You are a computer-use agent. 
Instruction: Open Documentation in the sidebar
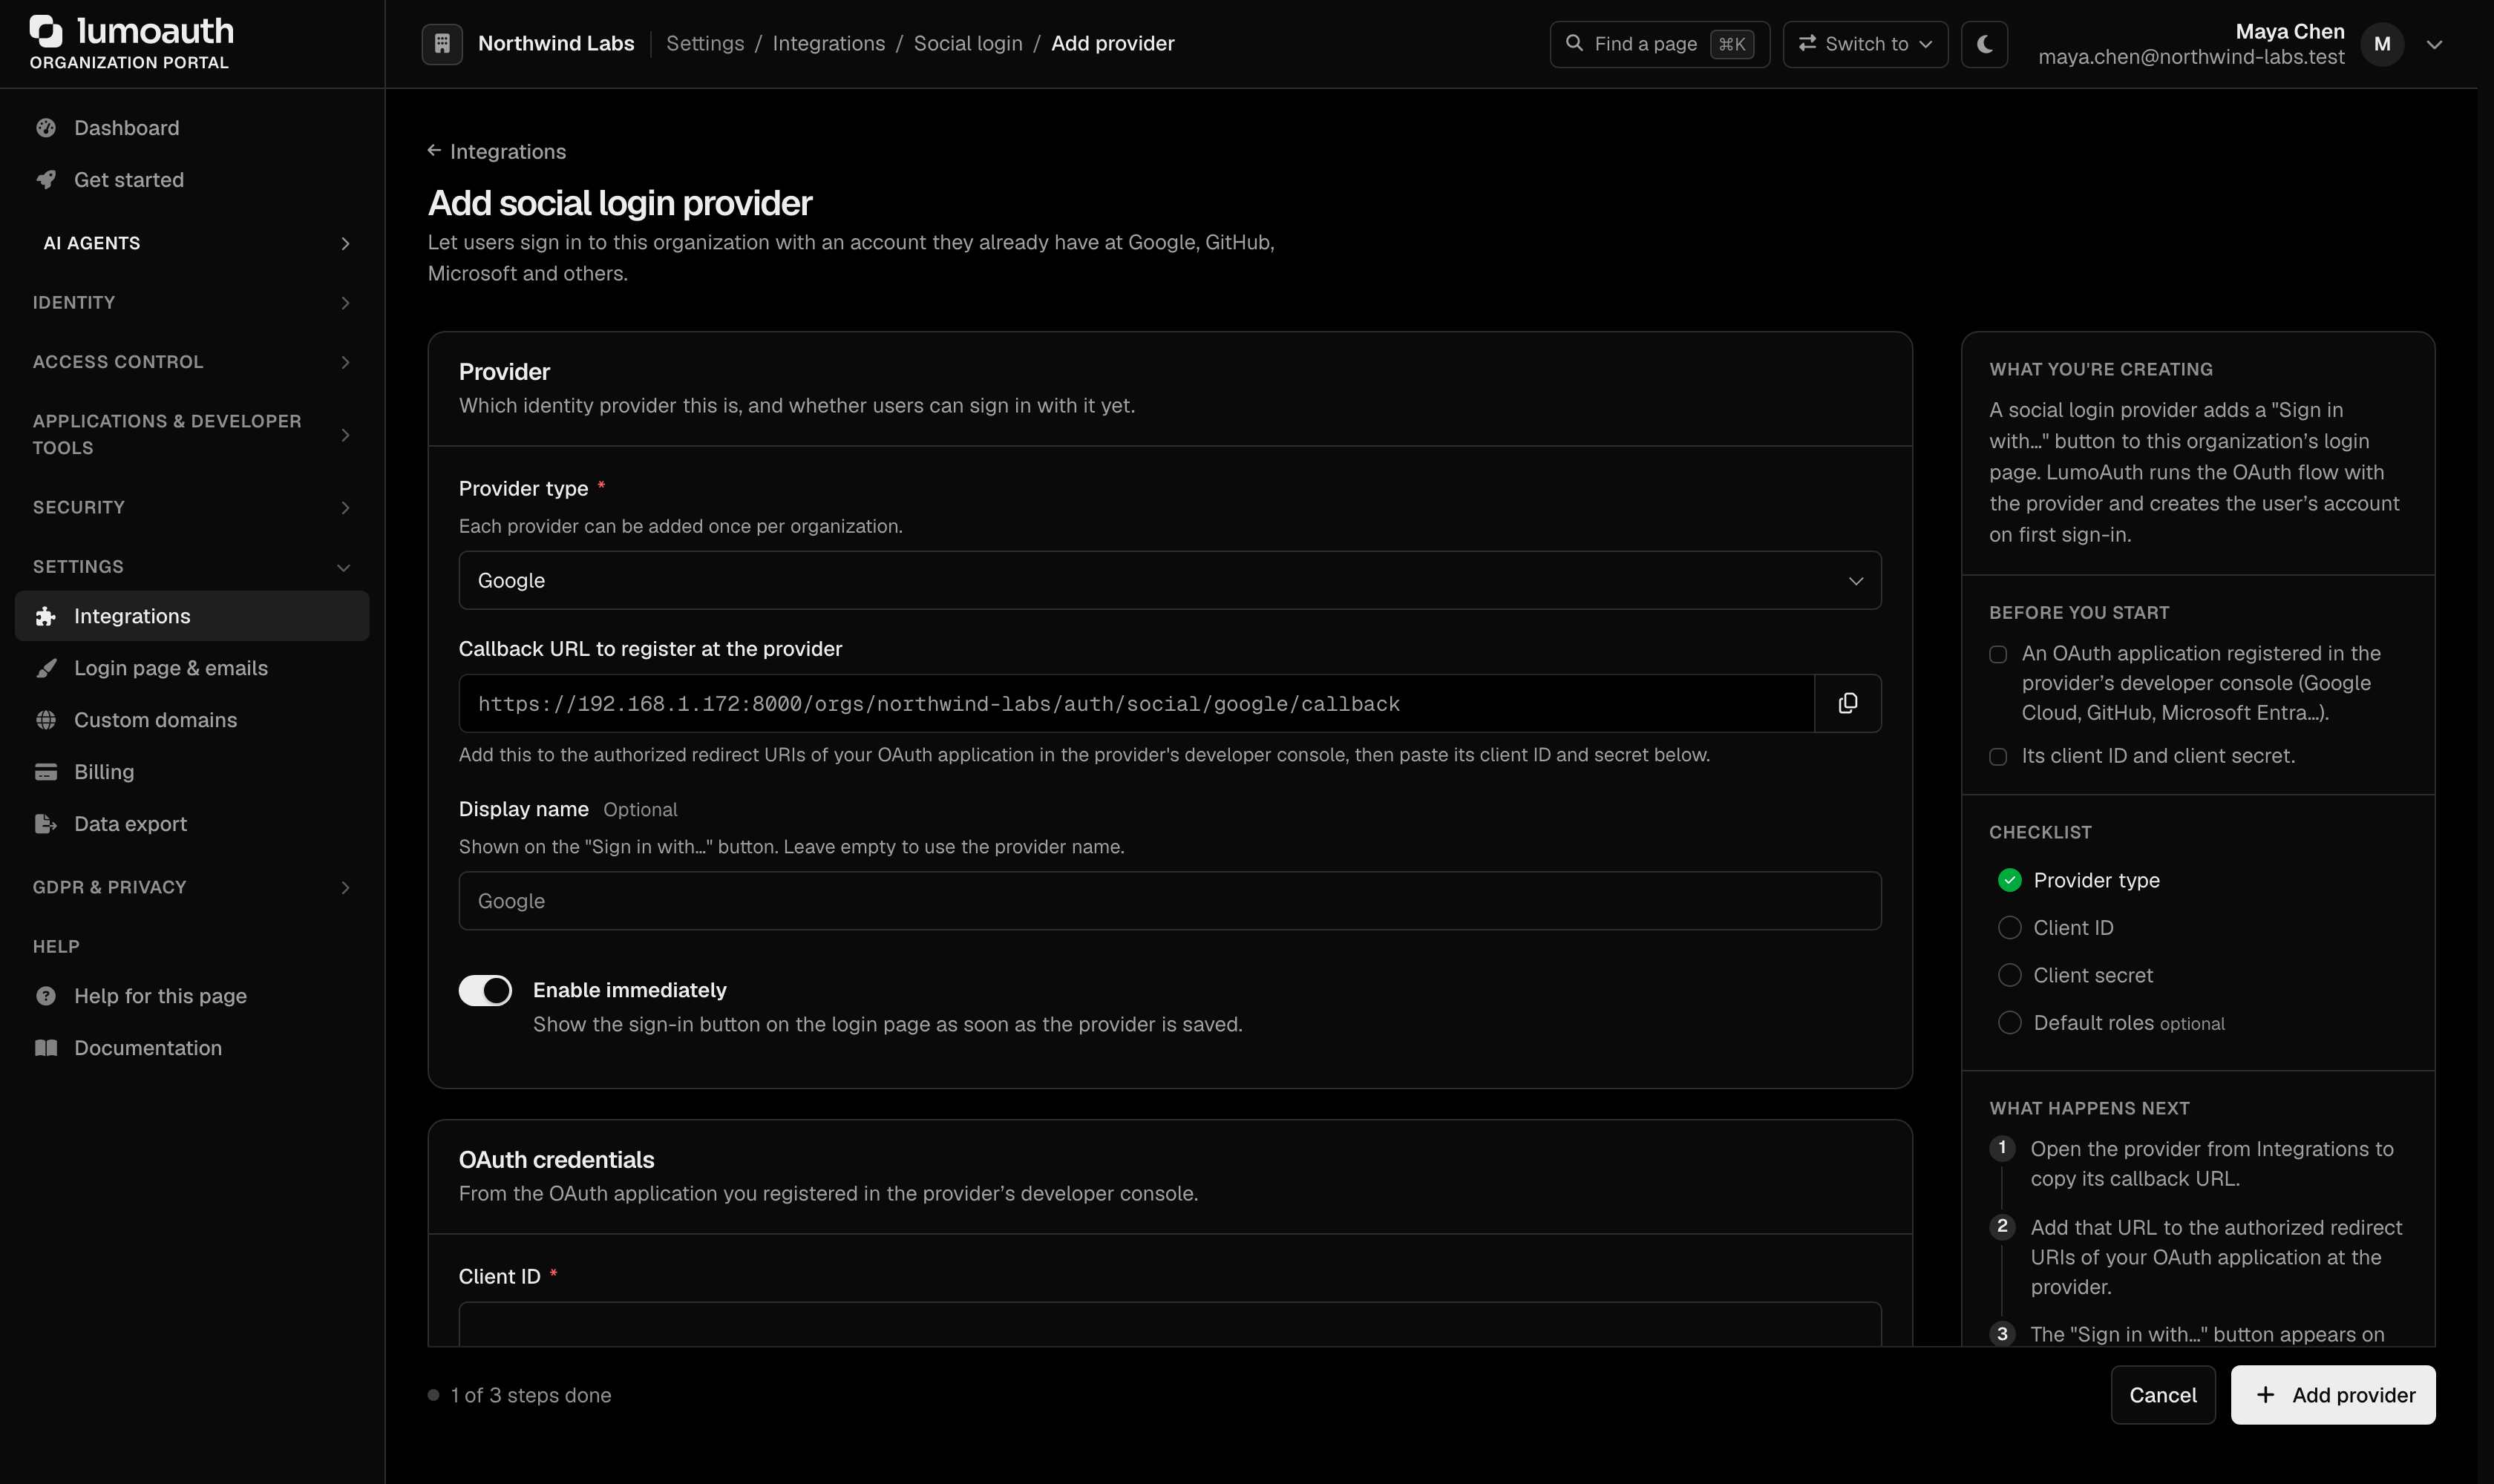(x=191, y=1048)
